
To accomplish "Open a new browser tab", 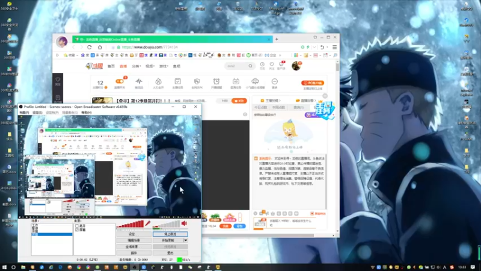I will (277, 39).
